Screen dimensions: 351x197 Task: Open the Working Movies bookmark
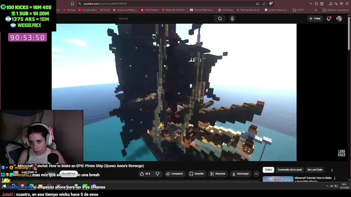[x=248, y=10]
